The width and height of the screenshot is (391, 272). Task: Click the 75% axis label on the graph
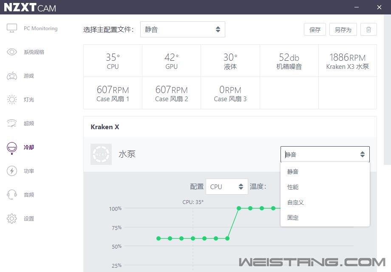point(117,228)
